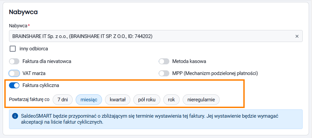Viewport: 312px width, 138px height.
Task: Pick the 'kwartał' repeat option
Action: (x=118, y=100)
